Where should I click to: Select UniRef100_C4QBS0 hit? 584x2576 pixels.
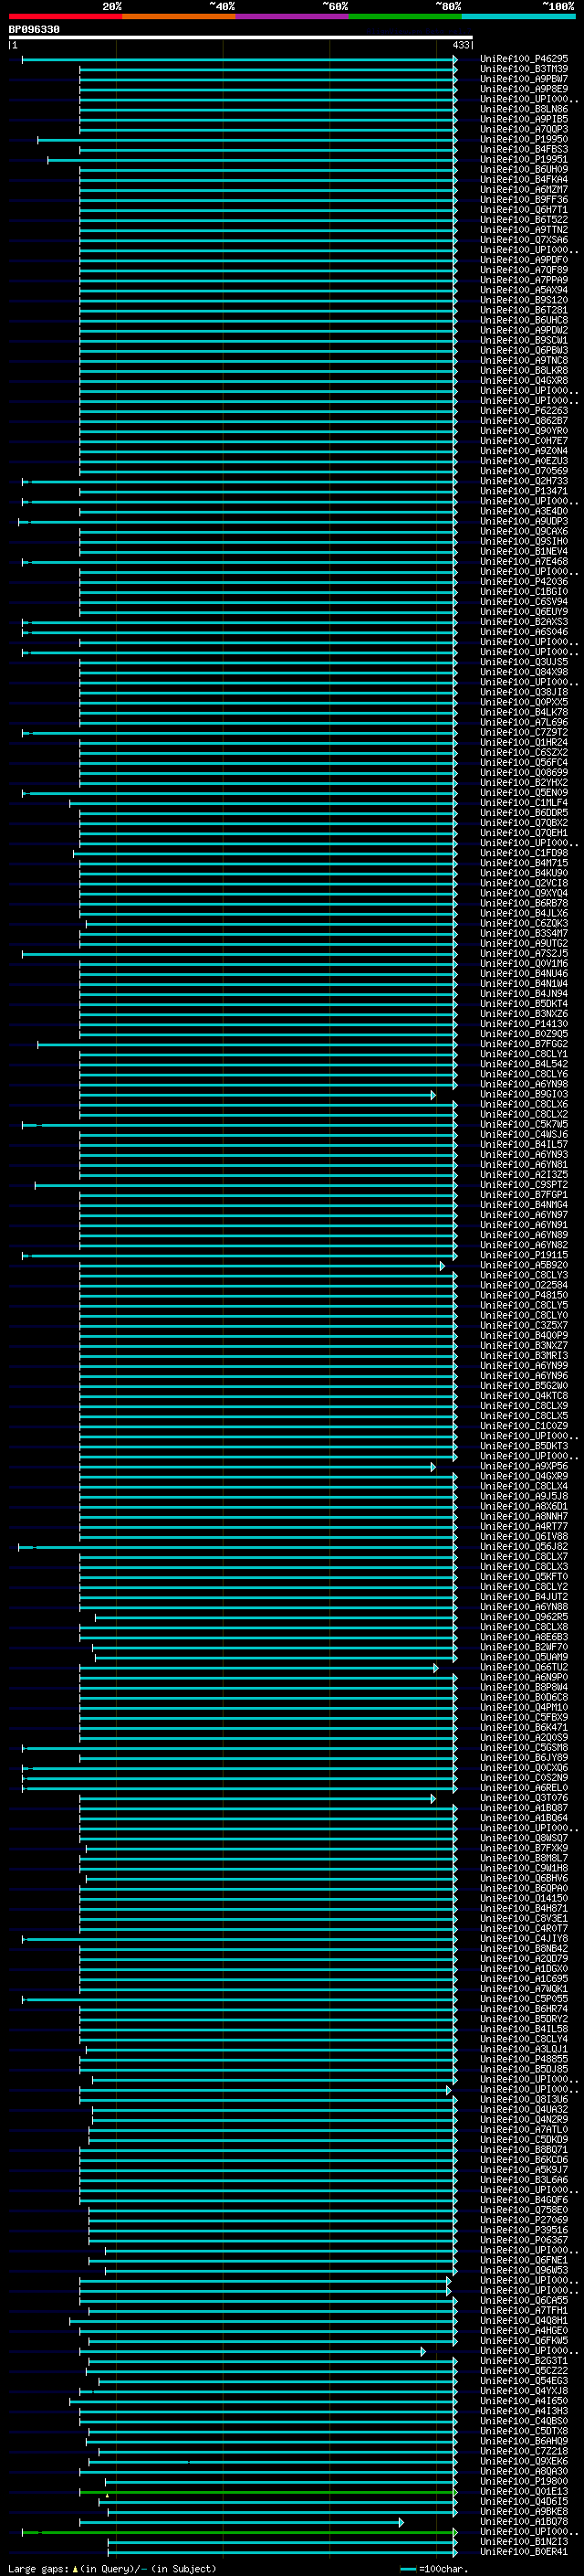pyautogui.click(x=524, y=2421)
